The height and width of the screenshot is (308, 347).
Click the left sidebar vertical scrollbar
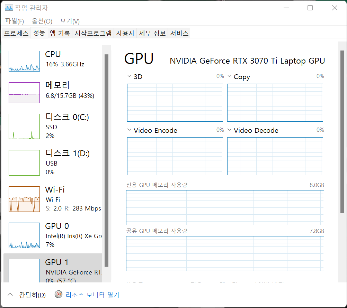[x=106, y=159]
